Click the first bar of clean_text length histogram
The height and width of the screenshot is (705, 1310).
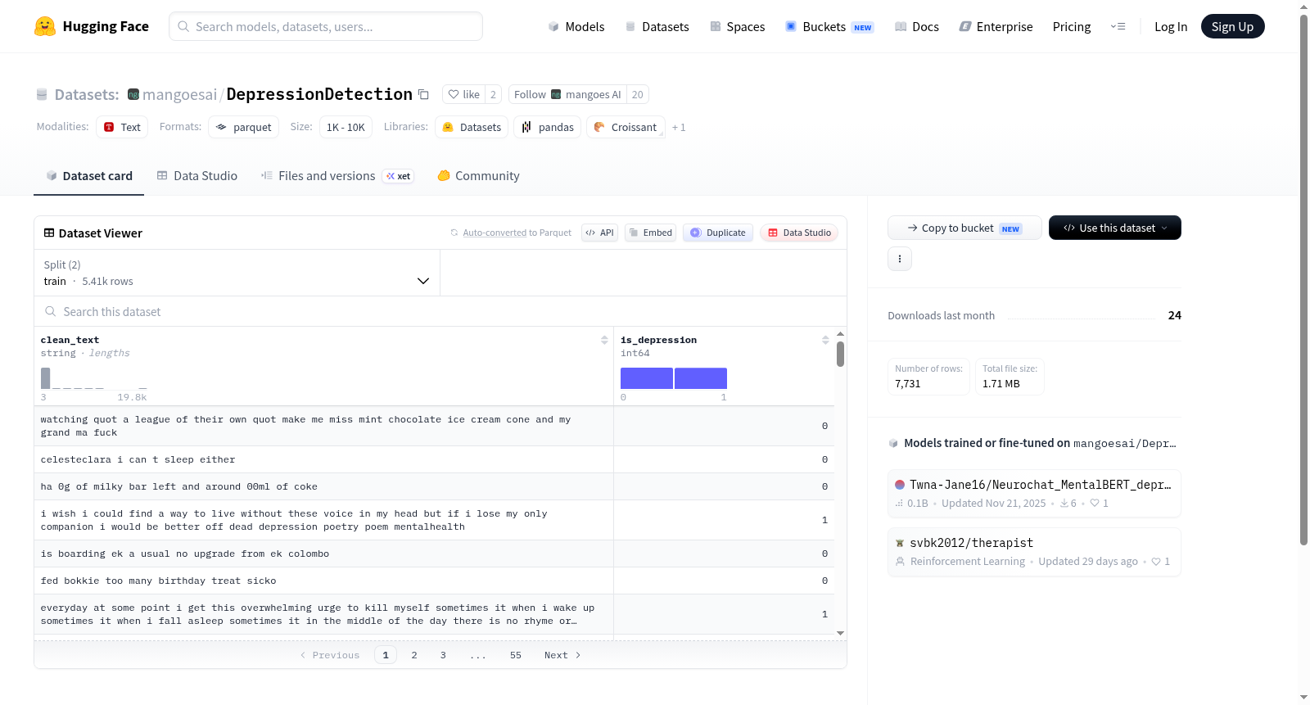[x=46, y=378]
